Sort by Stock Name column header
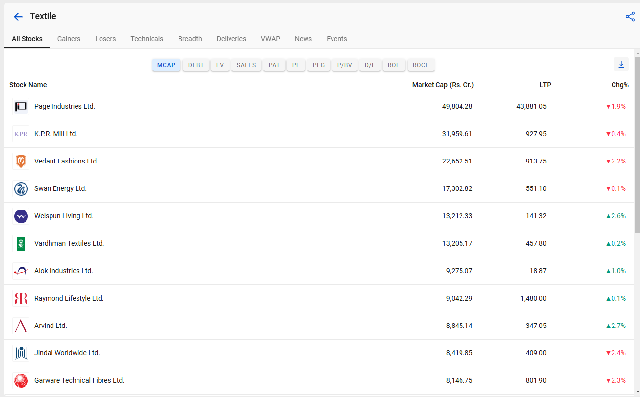640x397 pixels. click(x=28, y=85)
